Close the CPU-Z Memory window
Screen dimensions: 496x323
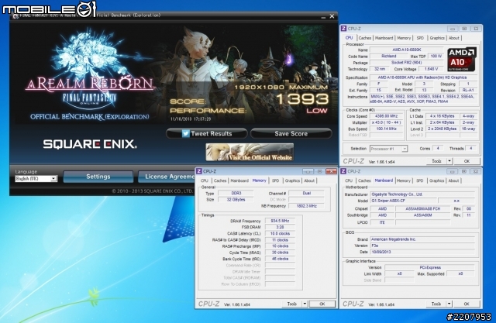pyautogui.click(x=331, y=171)
